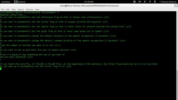Image resolution: width=178 pixels, height=100 pixels.
Task: Open the clock showing Fri 00:53
Action: (x=89, y=2)
